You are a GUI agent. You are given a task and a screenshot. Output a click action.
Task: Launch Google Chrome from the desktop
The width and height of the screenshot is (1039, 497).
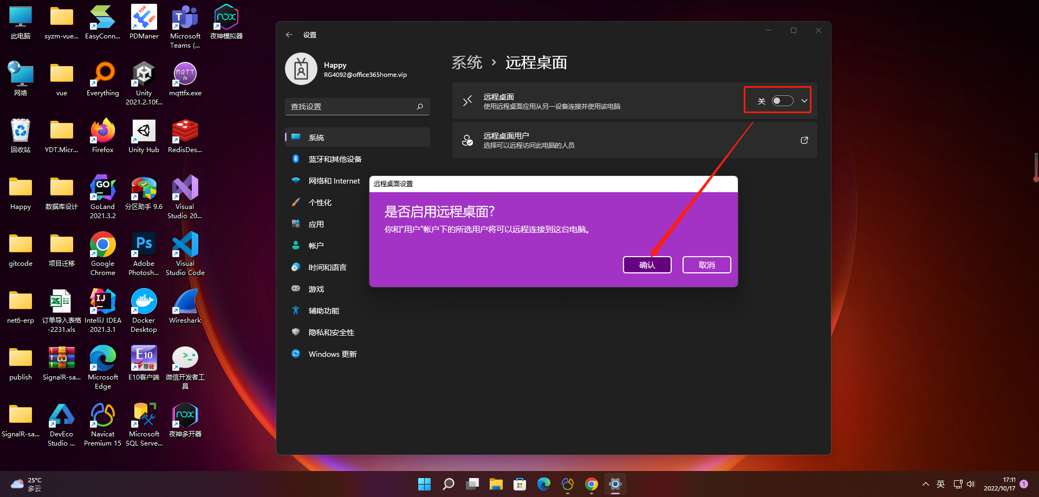click(x=102, y=244)
